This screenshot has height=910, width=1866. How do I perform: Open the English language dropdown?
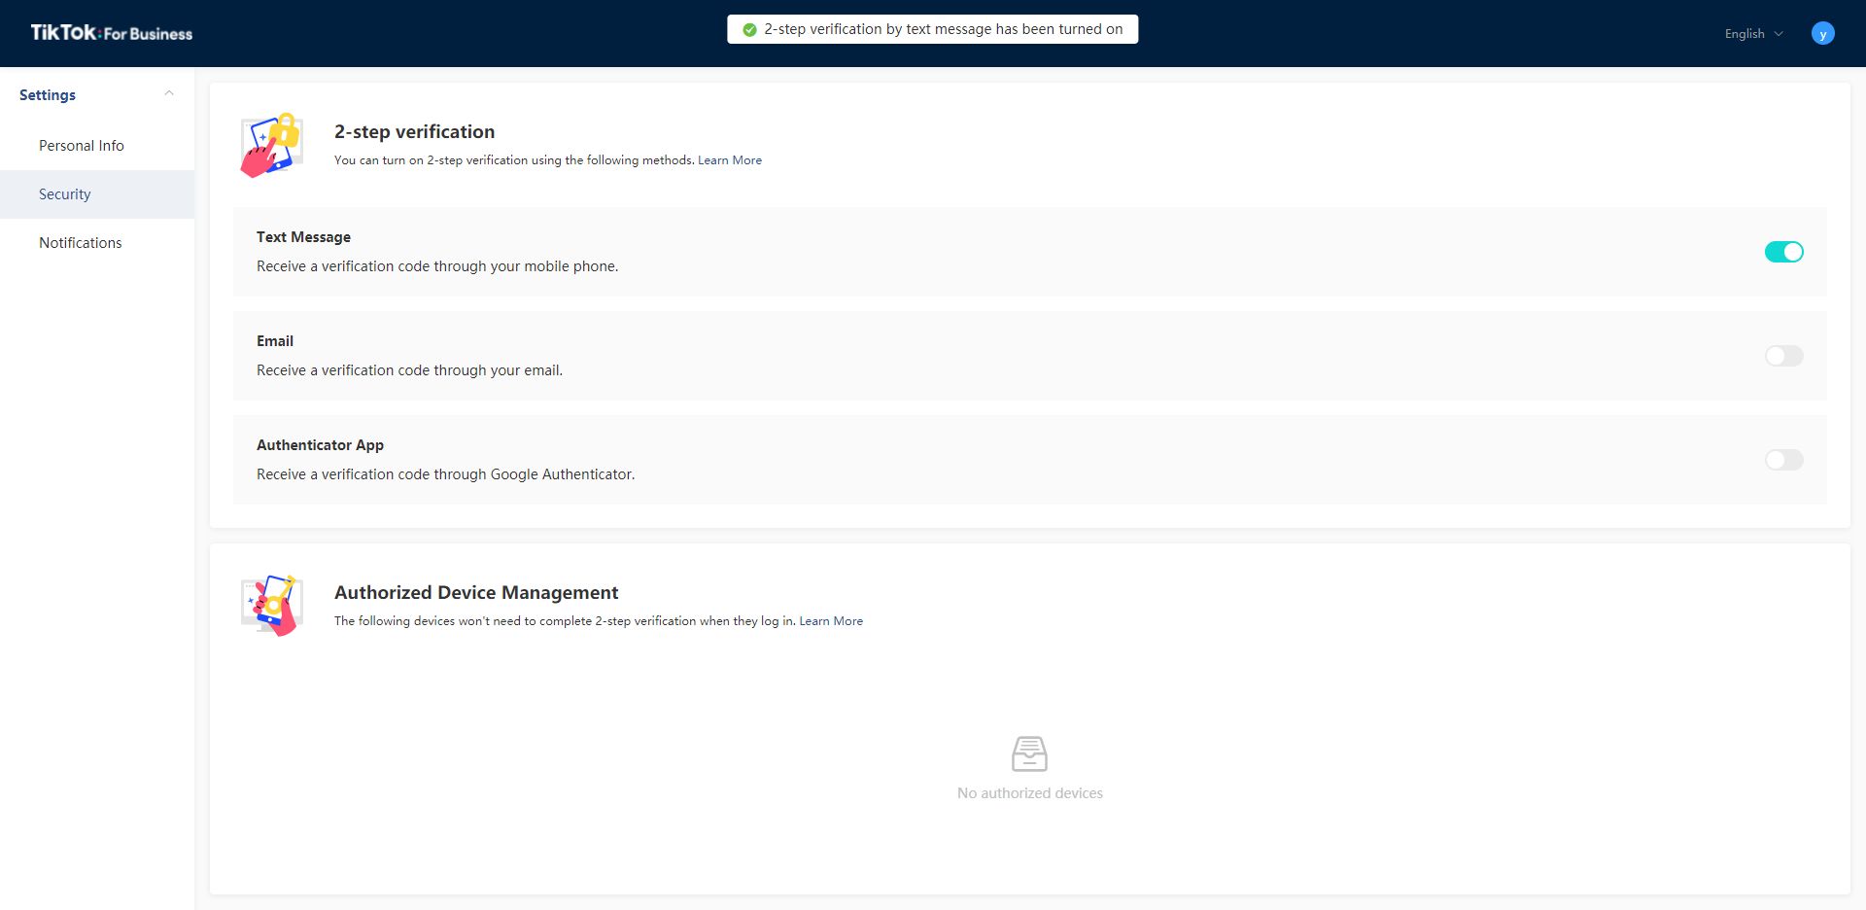coord(1753,33)
